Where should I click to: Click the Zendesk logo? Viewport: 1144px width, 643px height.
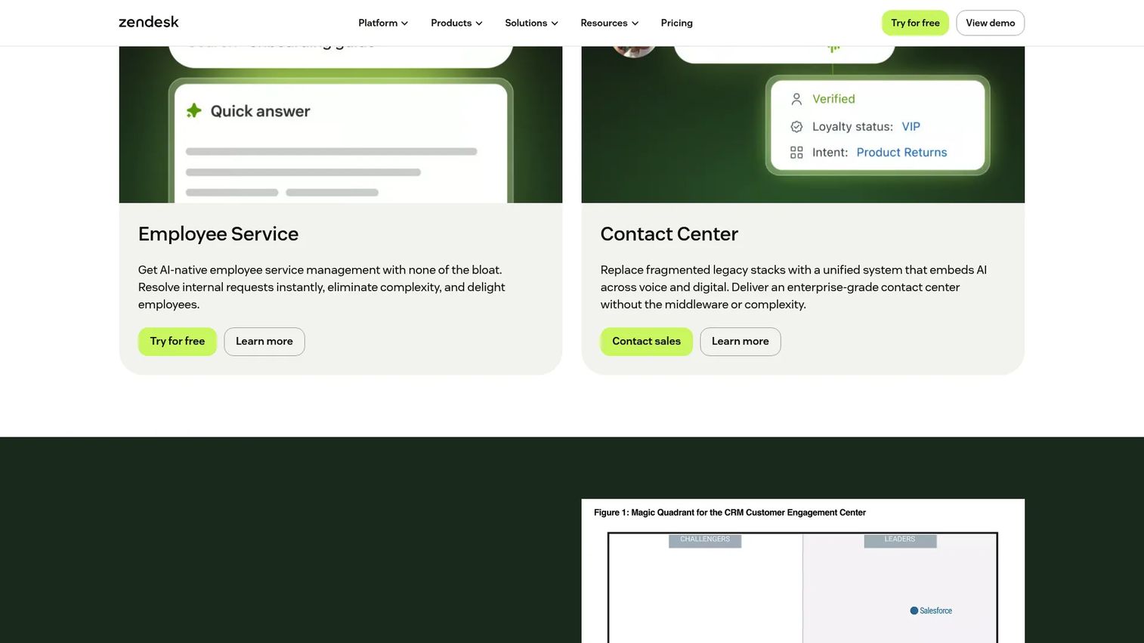(148, 22)
